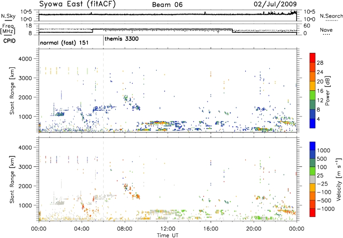Click the time axis label 04:00
The height and width of the screenshot is (238, 343).
pos(82,229)
